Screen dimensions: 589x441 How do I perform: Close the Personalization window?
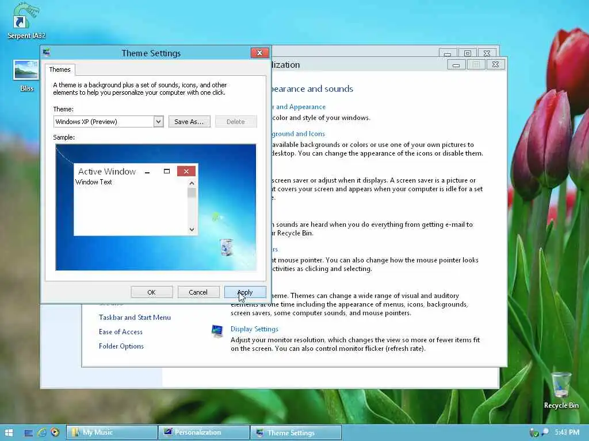(x=495, y=64)
